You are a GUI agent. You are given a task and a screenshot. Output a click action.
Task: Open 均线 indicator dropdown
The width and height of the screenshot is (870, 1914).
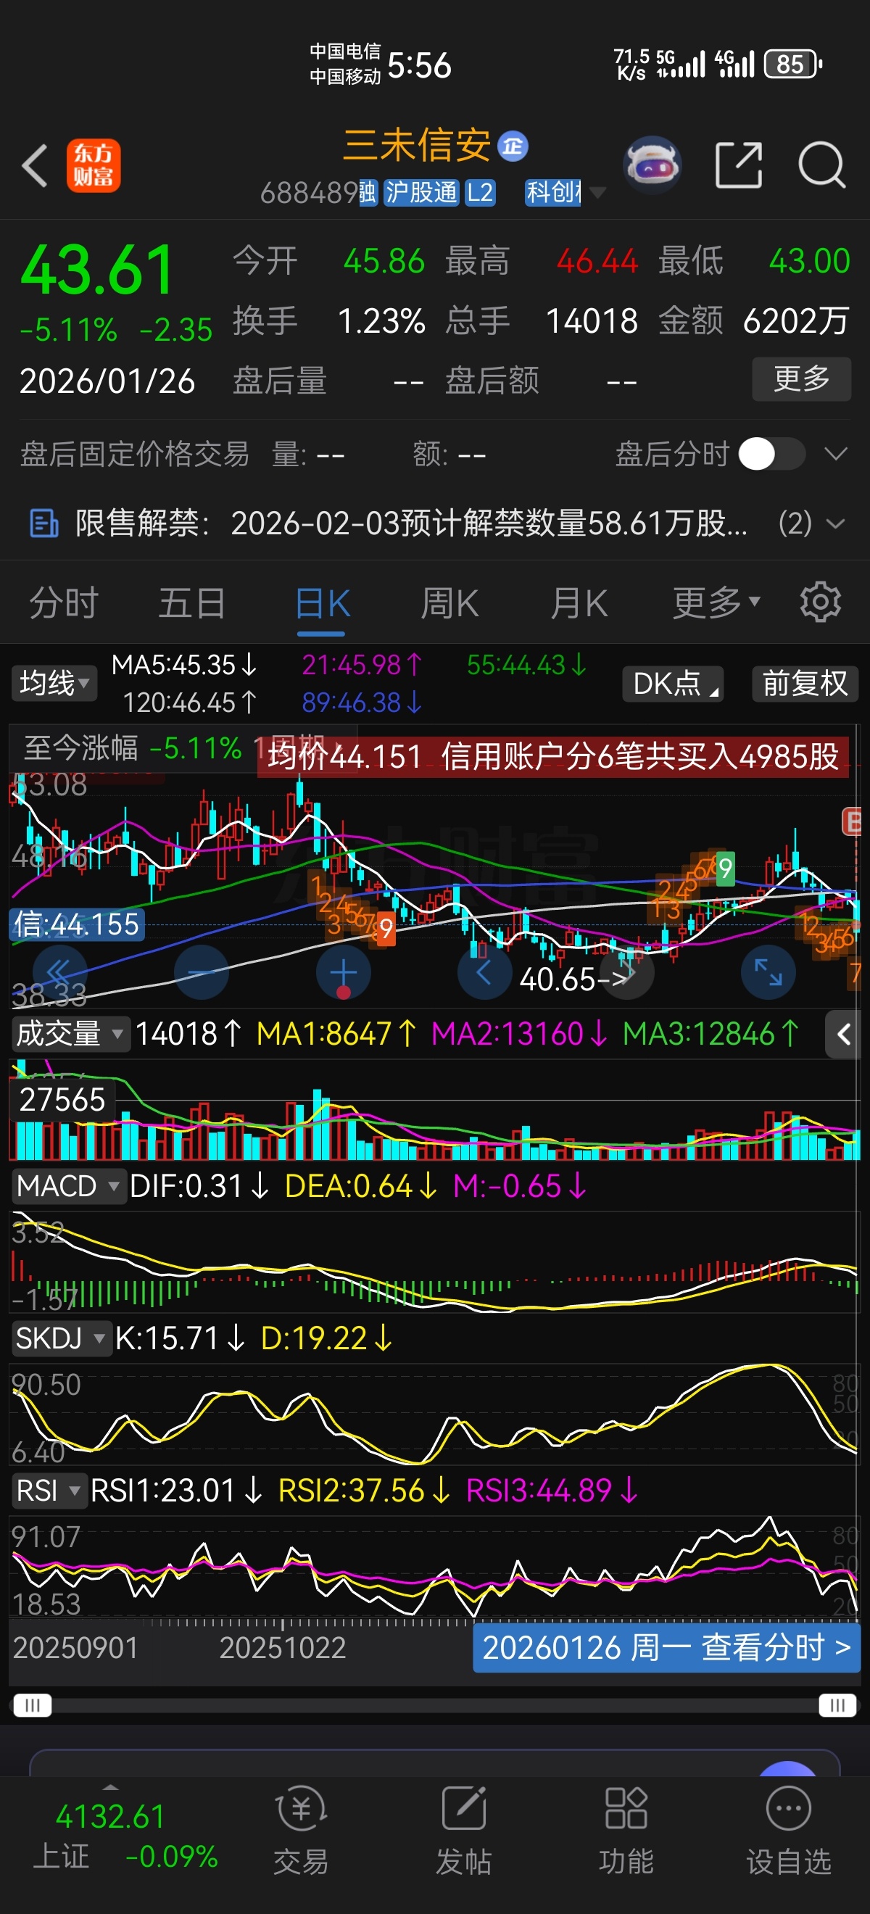(54, 683)
